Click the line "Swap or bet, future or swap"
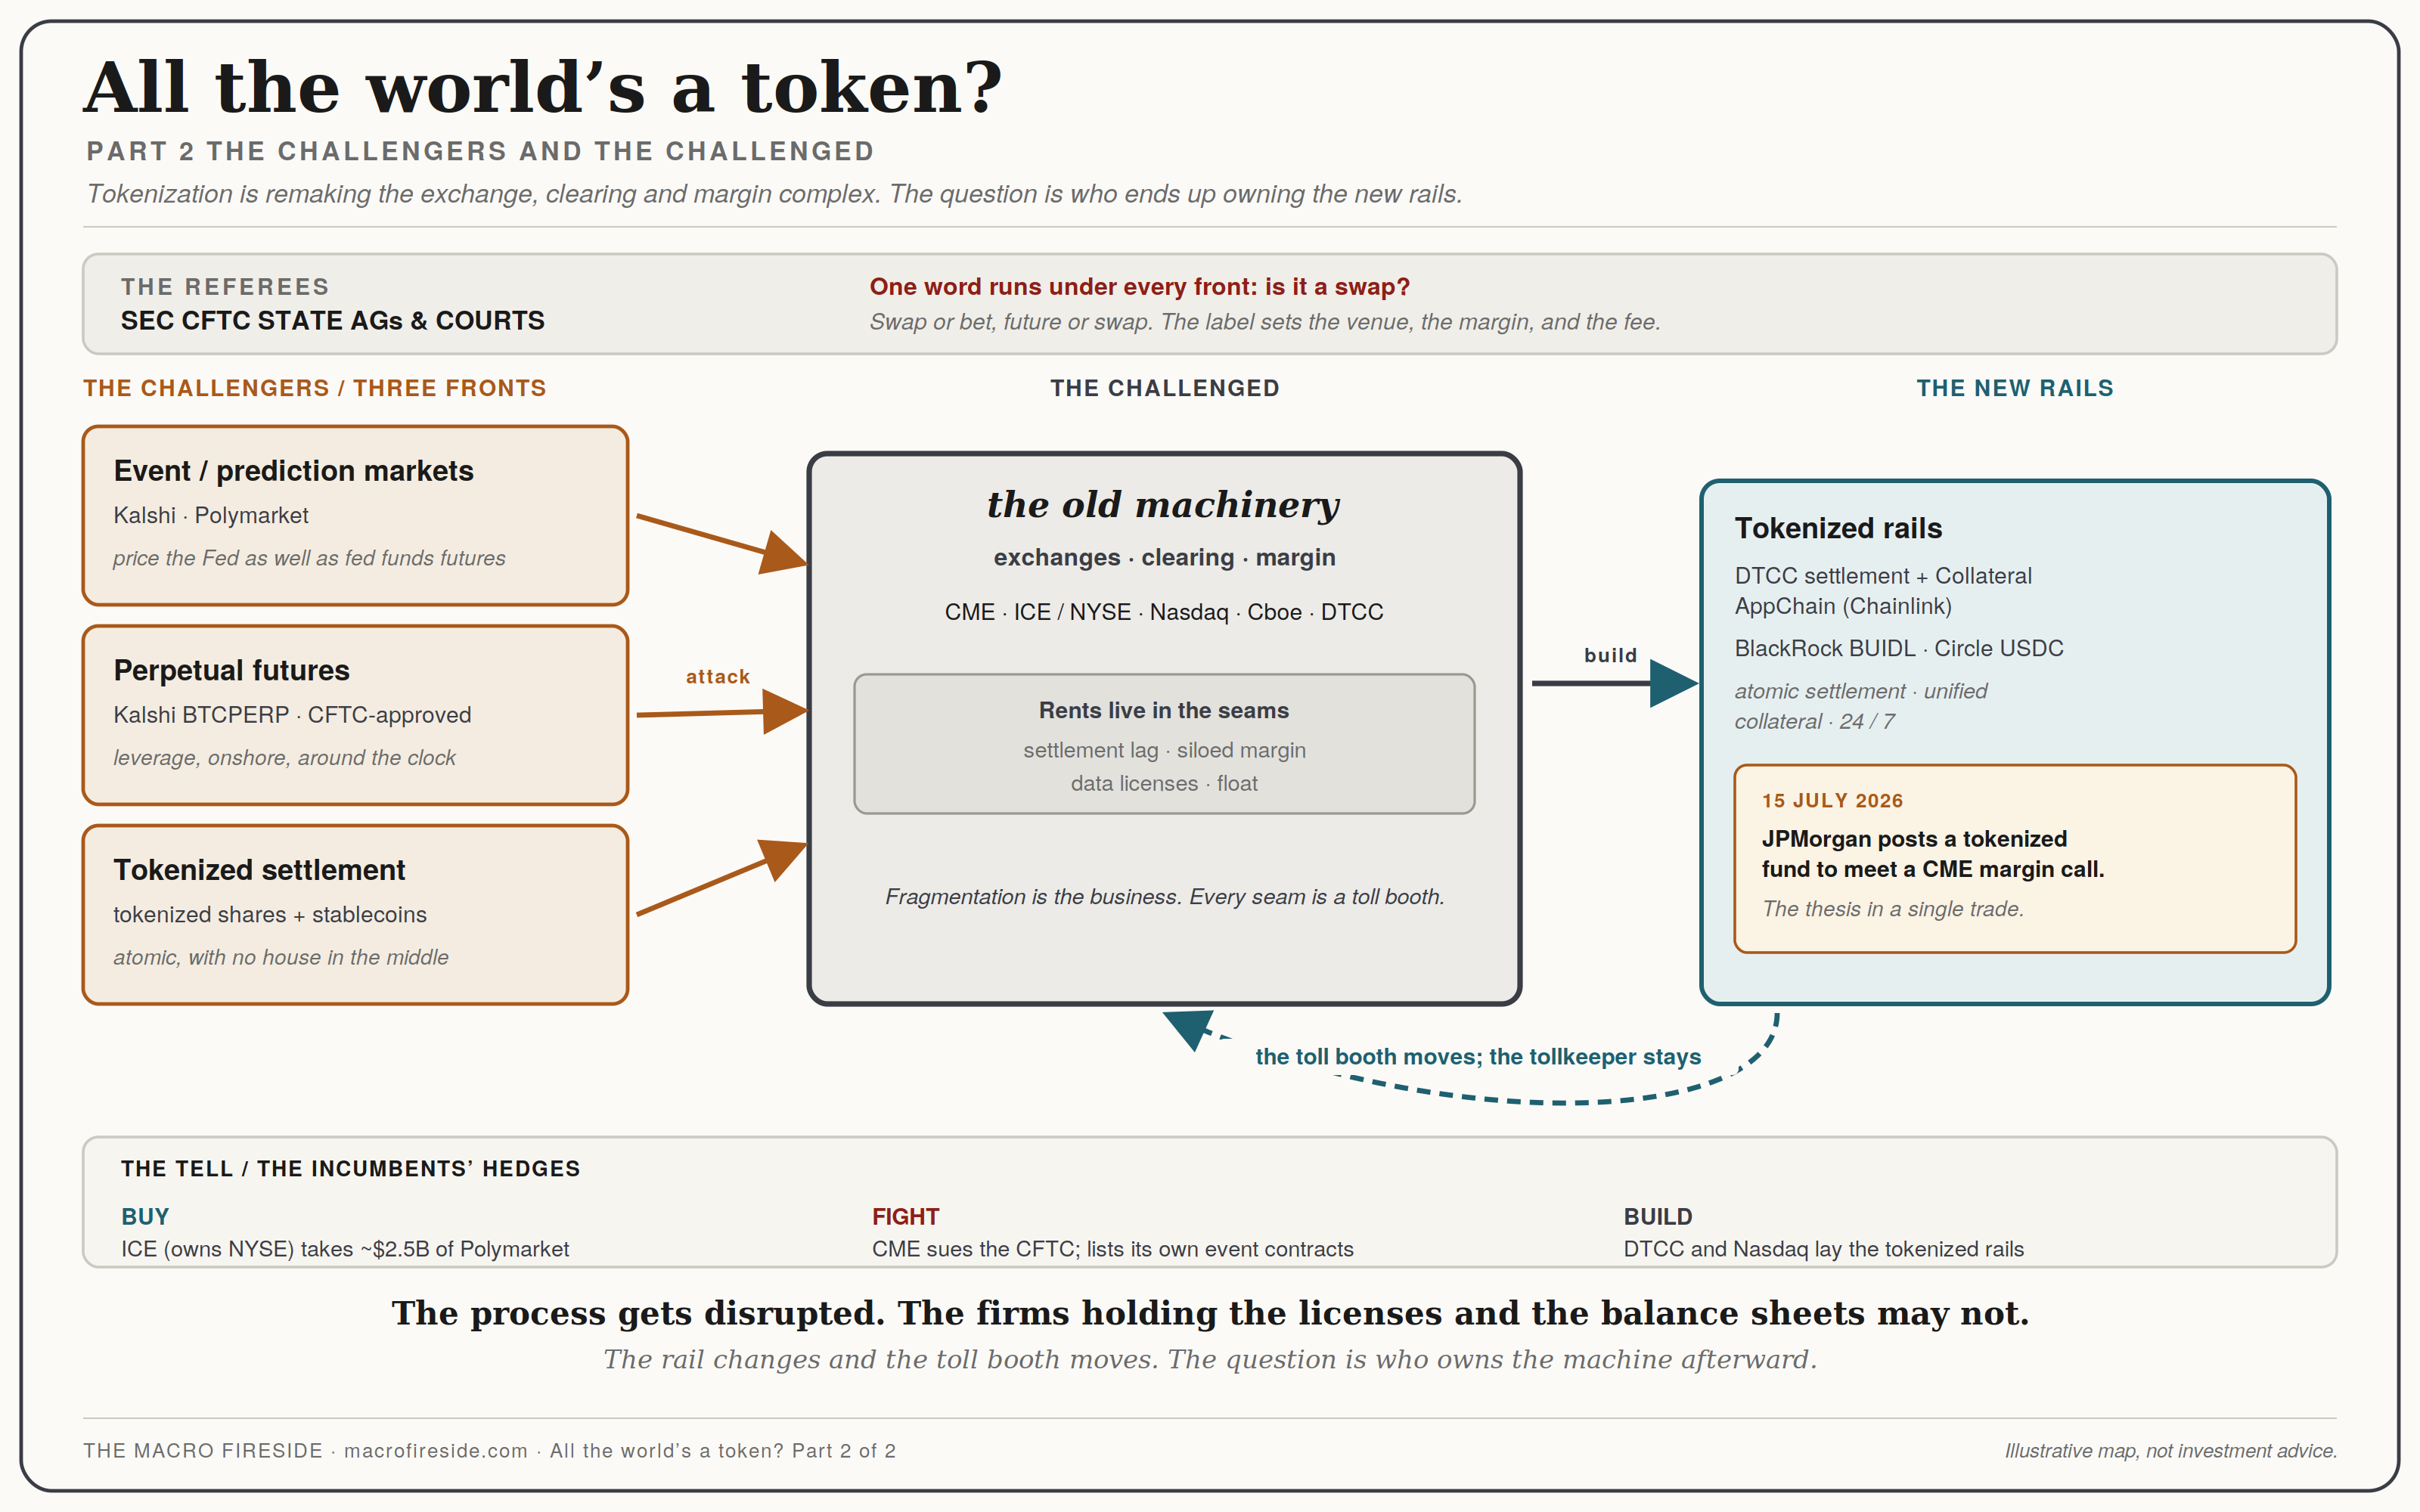Image resolution: width=2420 pixels, height=1512 pixels. [x=1264, y=322]
